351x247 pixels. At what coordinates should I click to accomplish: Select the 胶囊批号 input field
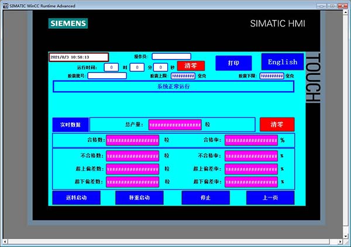[x=107, y=75]
